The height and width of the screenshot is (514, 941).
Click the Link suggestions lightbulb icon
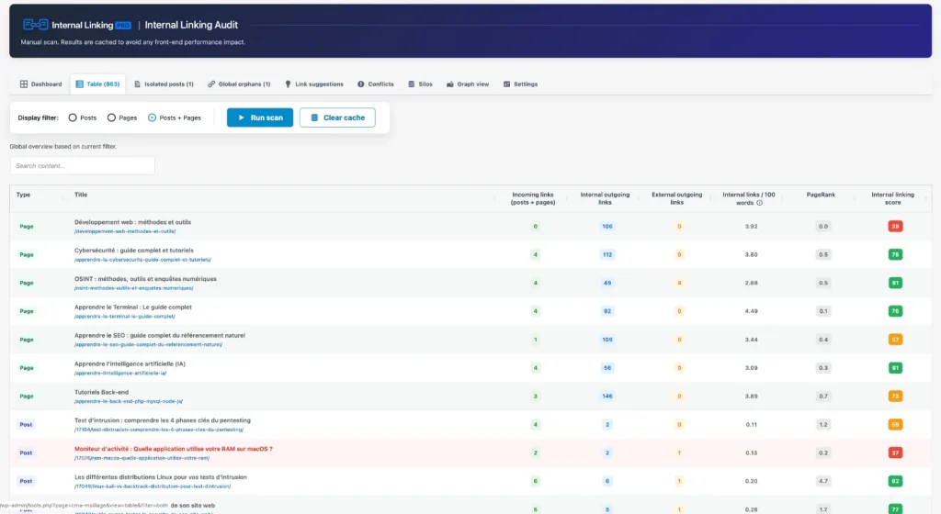point(288,84)
